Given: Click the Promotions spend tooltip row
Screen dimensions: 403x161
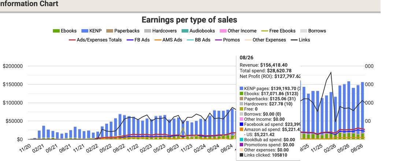Looking at the screenshot, I should 267,145.
